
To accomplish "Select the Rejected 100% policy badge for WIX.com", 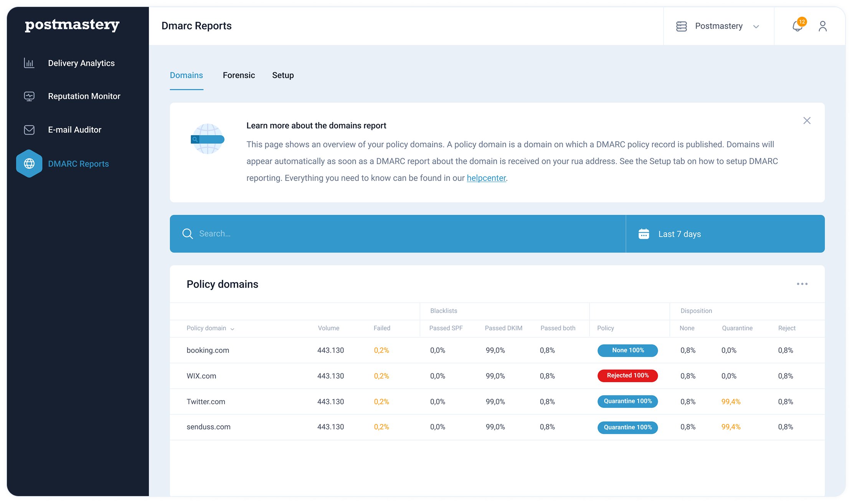I will click(627, 376).
